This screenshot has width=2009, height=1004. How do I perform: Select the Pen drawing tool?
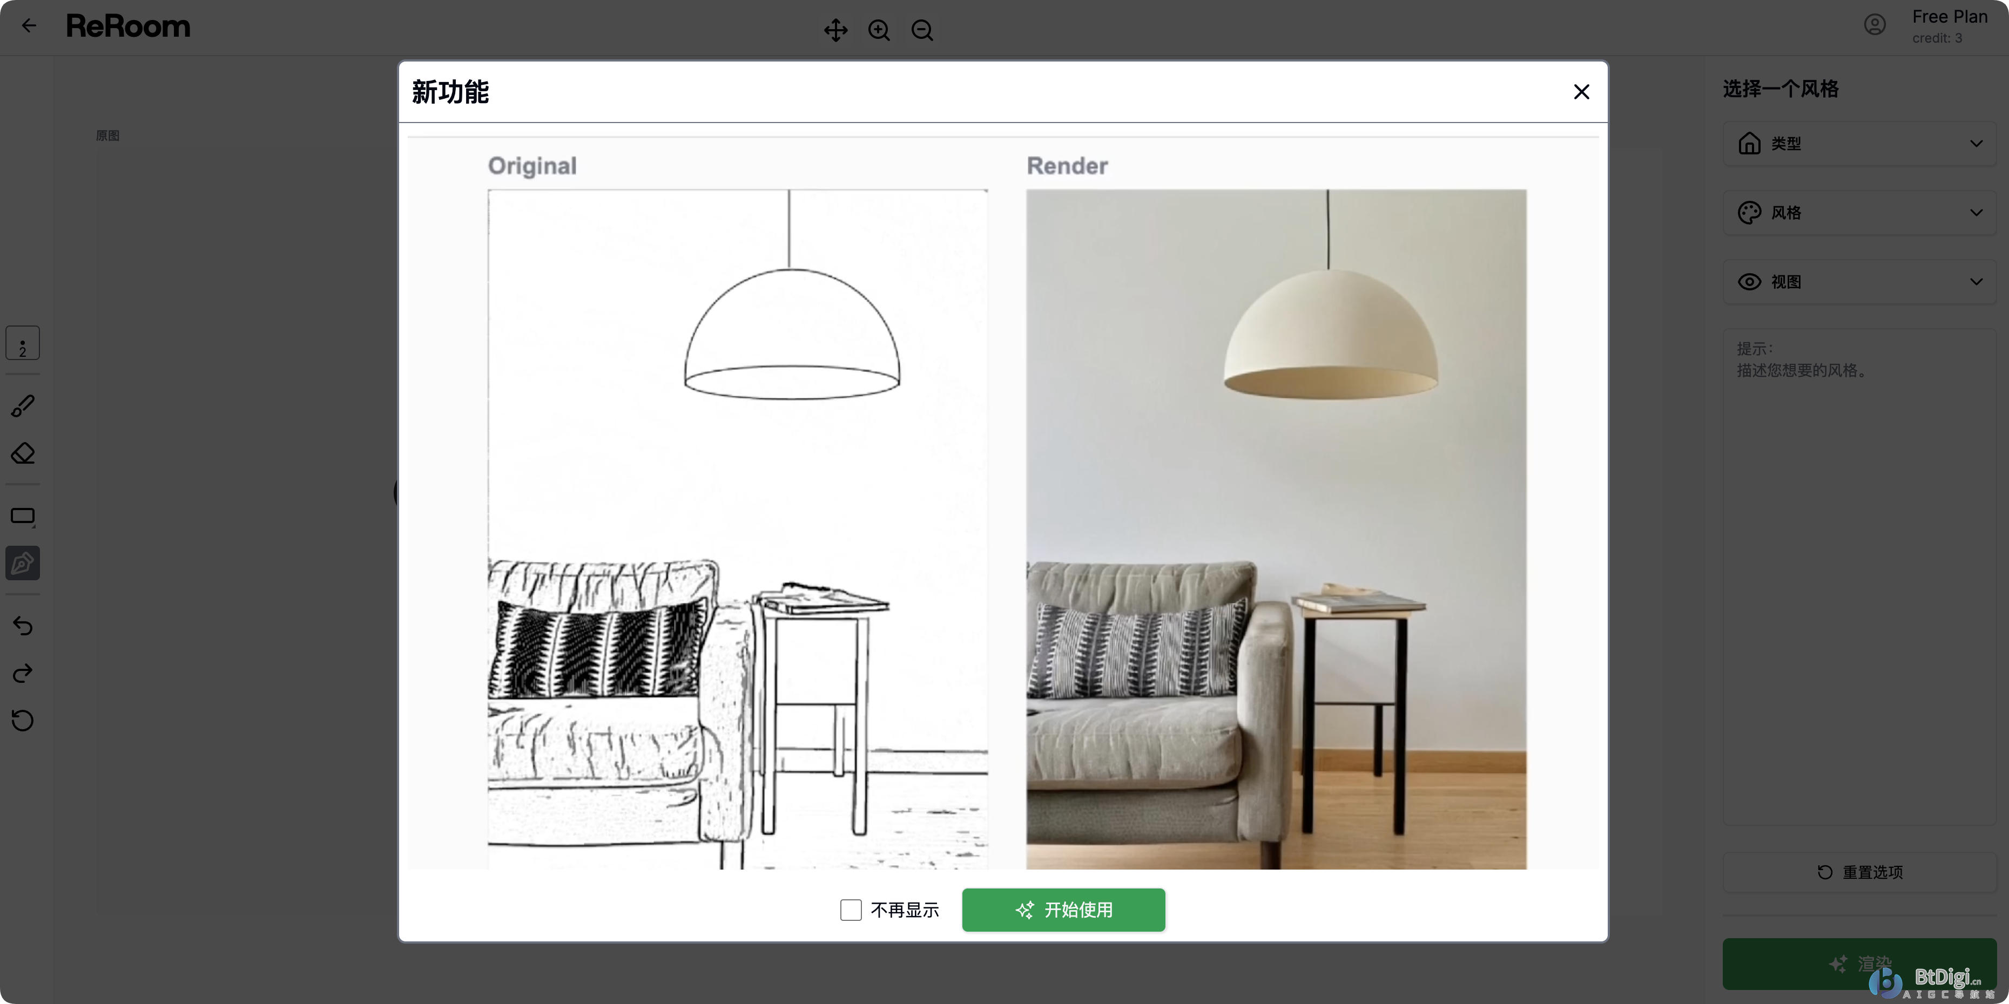click(x=23, y=563)
